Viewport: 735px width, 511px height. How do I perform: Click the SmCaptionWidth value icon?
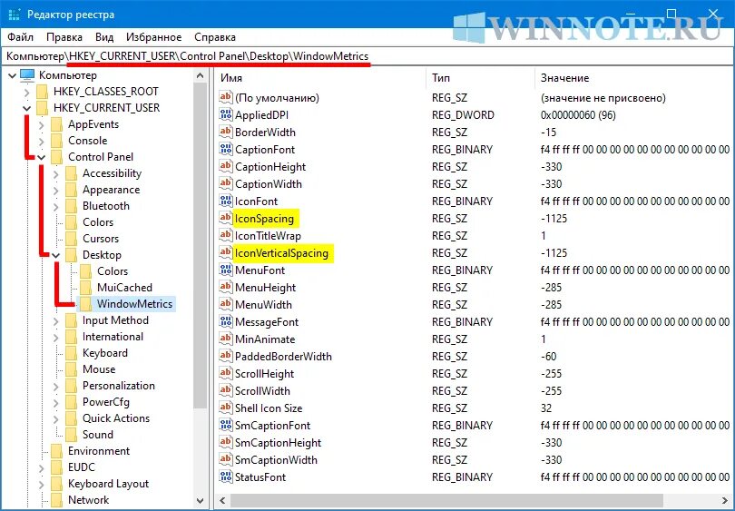[x=225, y=460]
